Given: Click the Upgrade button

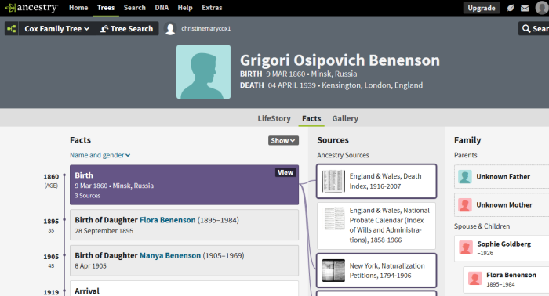Looking at the screenshot, I should click(482, 8).
